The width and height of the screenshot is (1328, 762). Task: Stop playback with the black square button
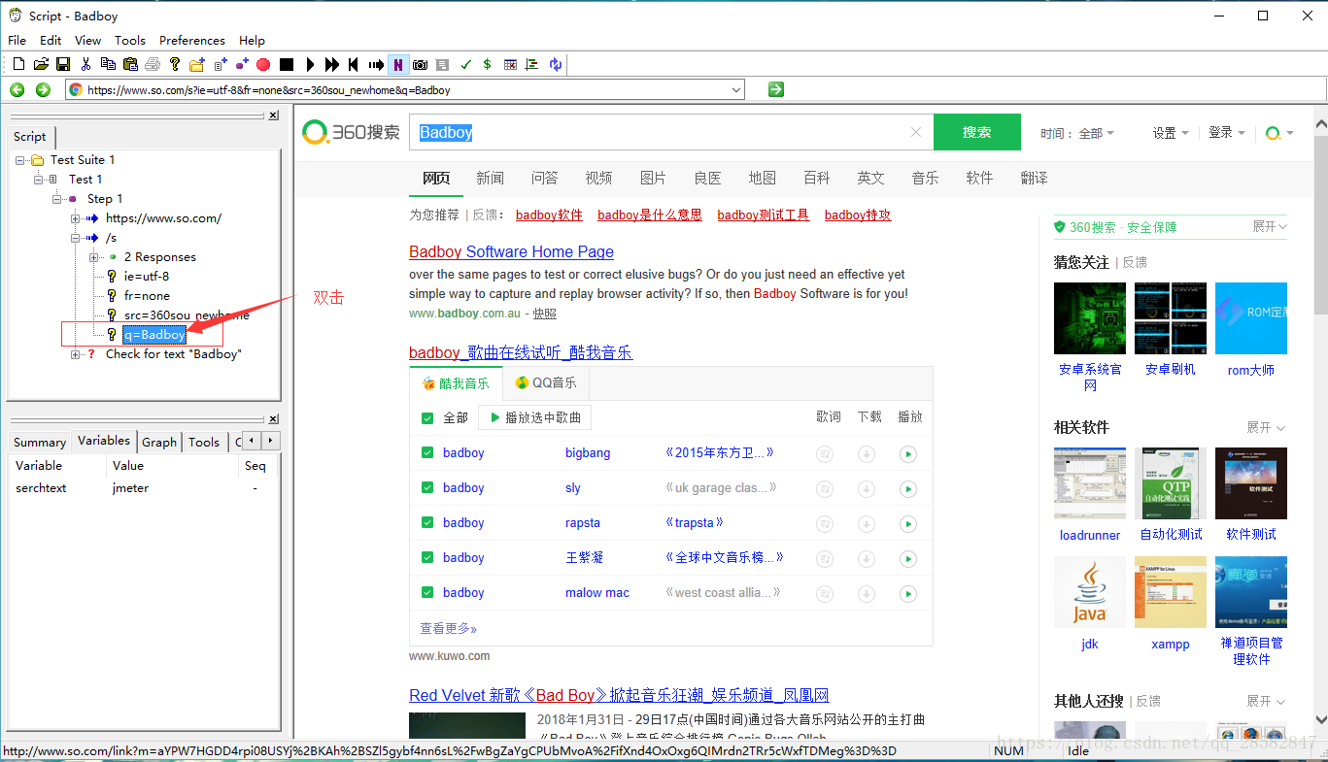point(287,64)
